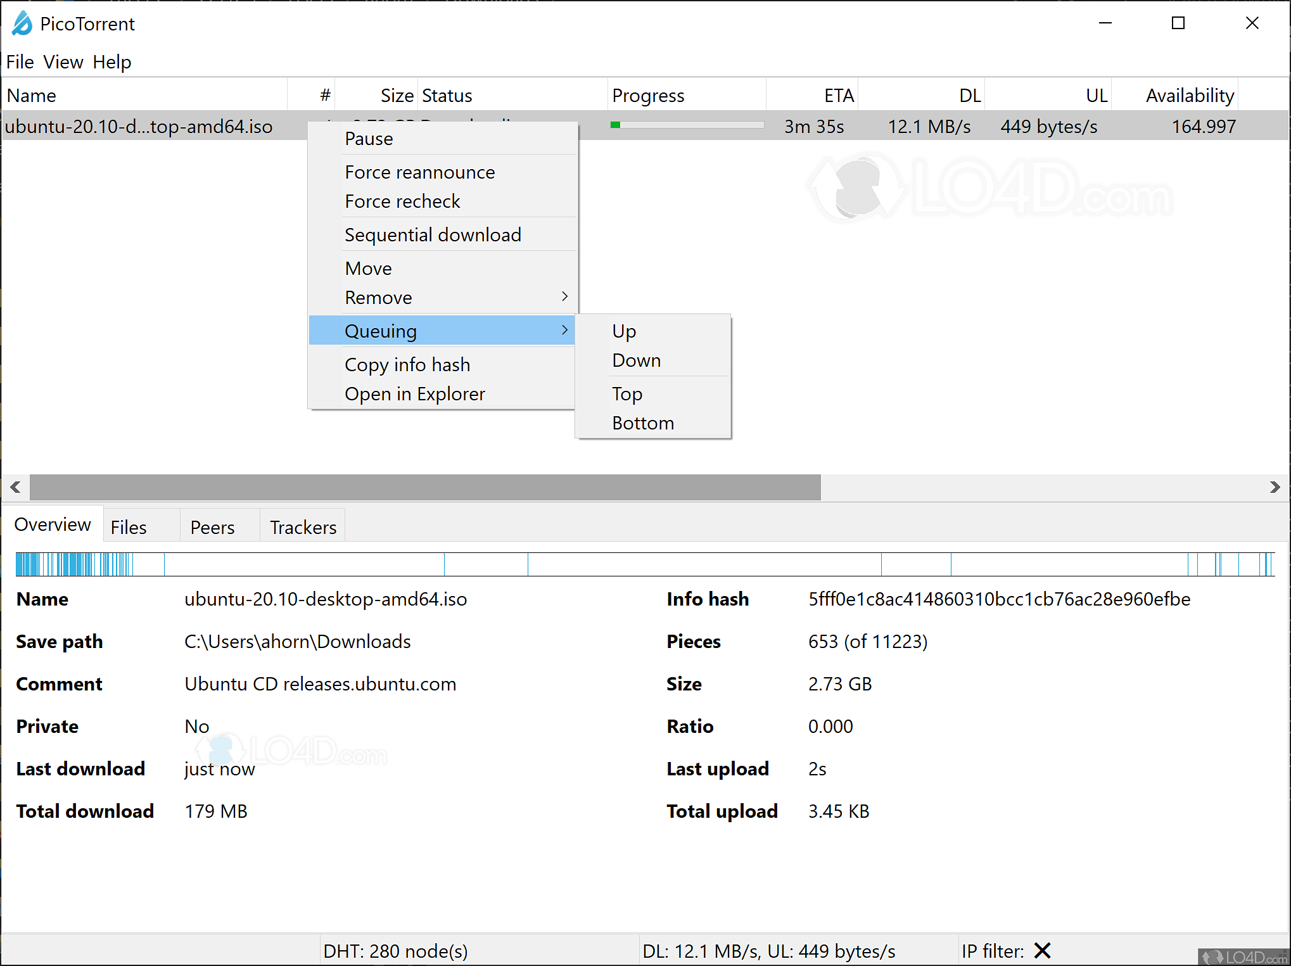Switch to the Peers tab
Viewport: 1291px width, 966px height.
212,526
